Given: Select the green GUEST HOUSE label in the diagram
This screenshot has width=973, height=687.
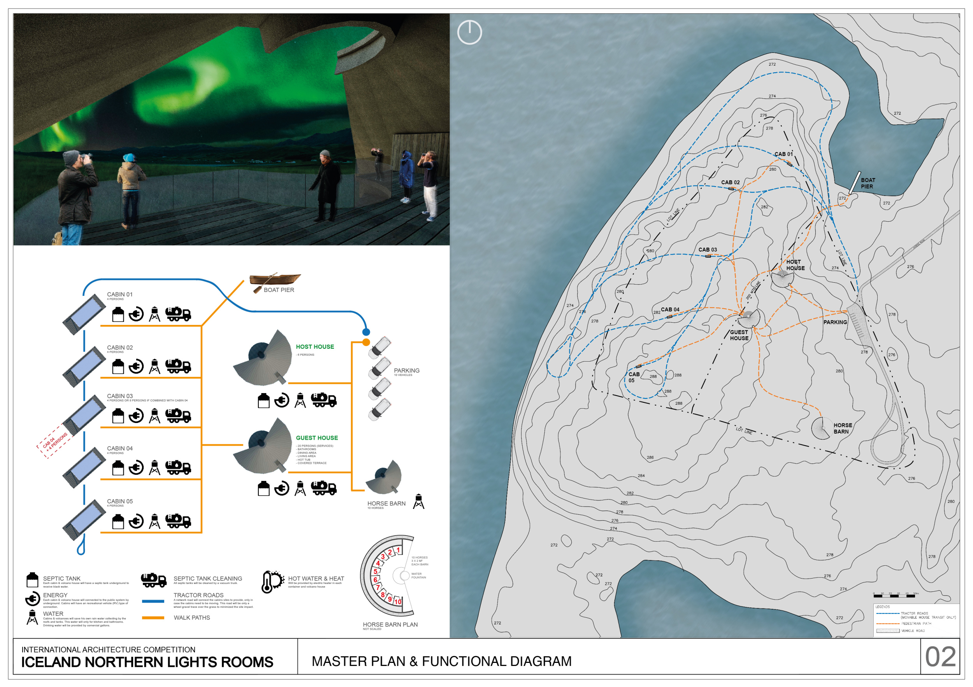Looking at the screenshot, I should point(317,438).
